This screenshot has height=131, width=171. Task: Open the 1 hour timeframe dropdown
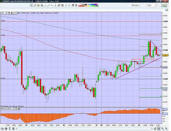(x=152, y=5)
